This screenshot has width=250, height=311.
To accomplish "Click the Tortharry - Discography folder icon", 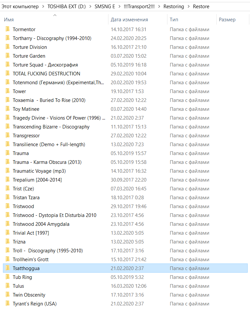I will click(x=8, y=38).
